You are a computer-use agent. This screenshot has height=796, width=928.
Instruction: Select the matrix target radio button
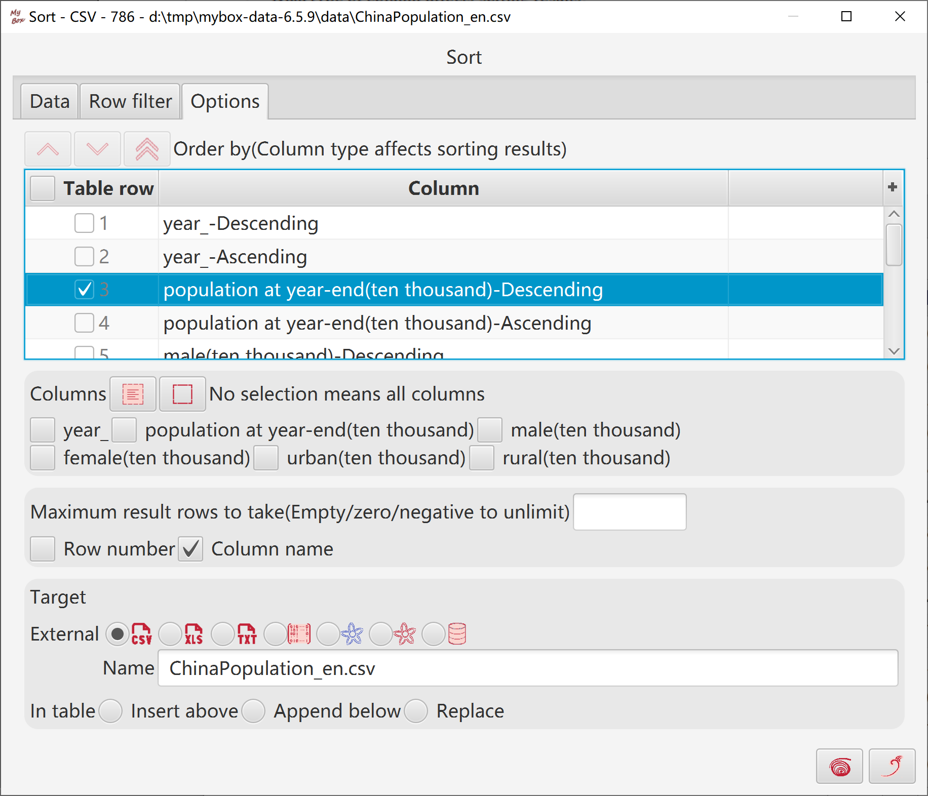pyautogui.click(x=276, y=634)
